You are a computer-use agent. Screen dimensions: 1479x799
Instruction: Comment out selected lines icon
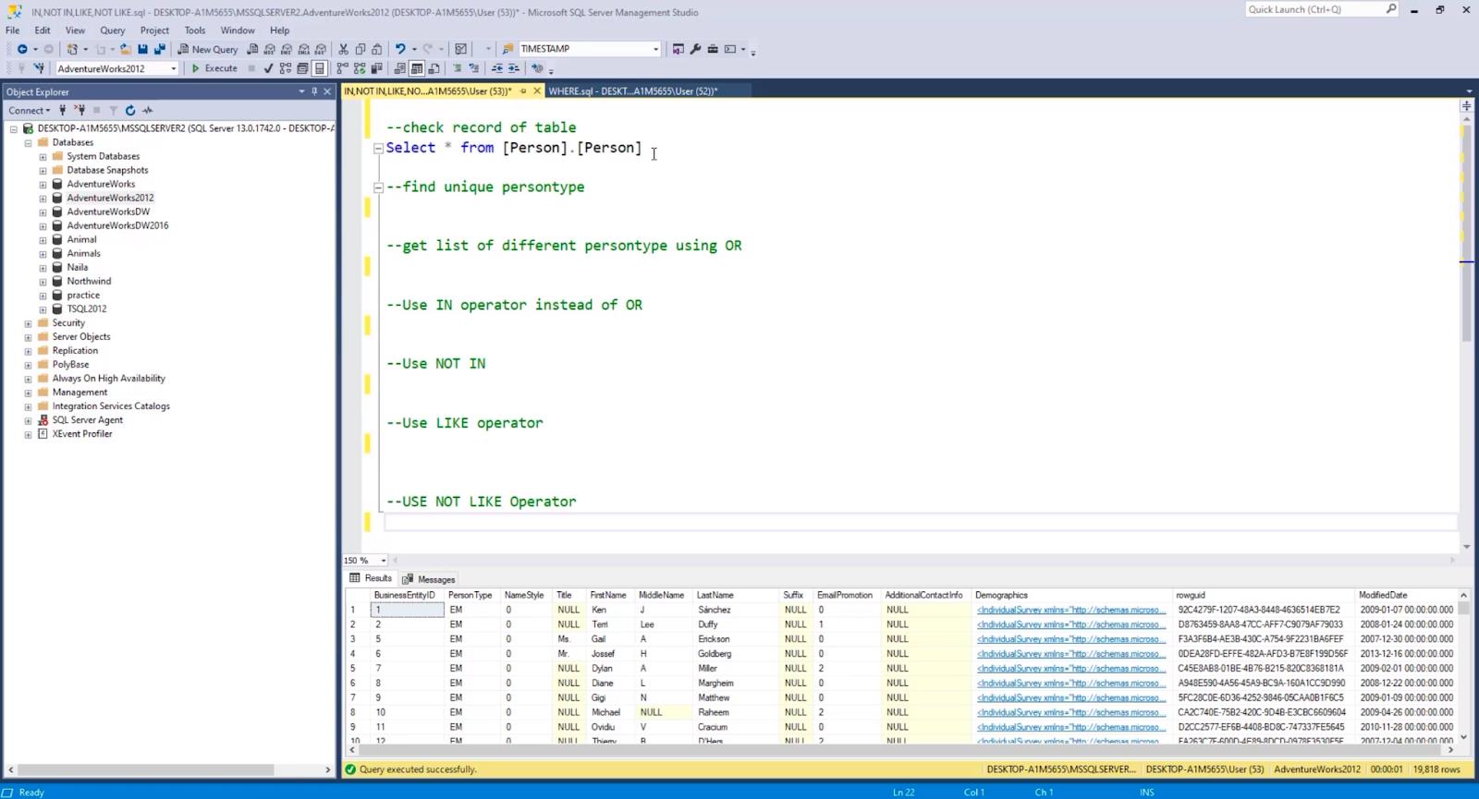tap(458, 68)
